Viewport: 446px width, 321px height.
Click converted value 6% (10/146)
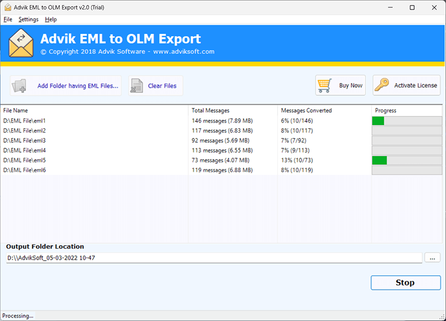tap(297, 121)
